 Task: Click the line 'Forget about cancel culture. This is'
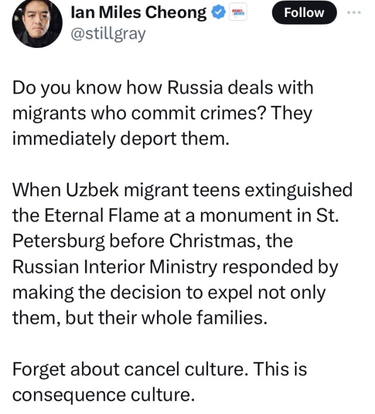click(x=159, y=369)
